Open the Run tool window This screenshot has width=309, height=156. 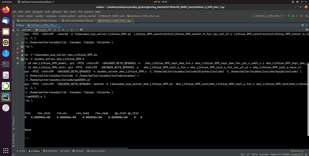[x=21, y=151]
